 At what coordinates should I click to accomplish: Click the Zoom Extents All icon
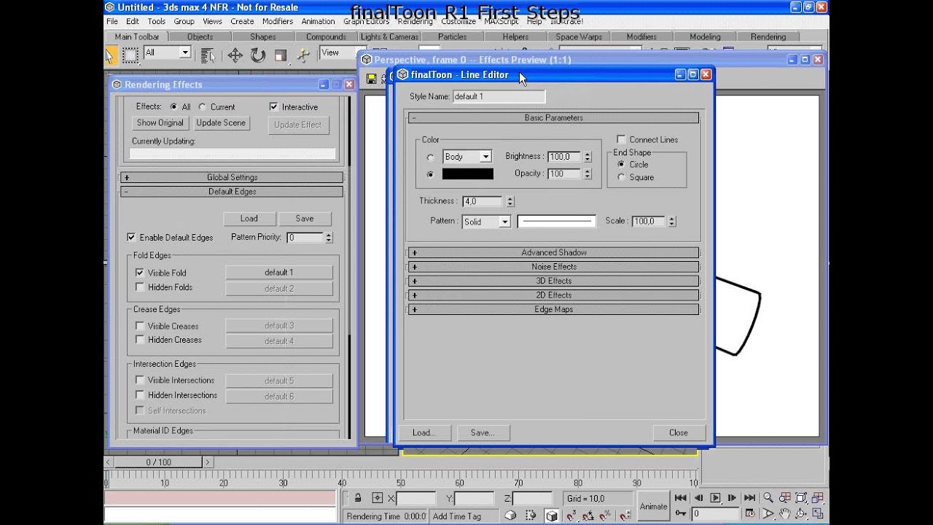818,498
